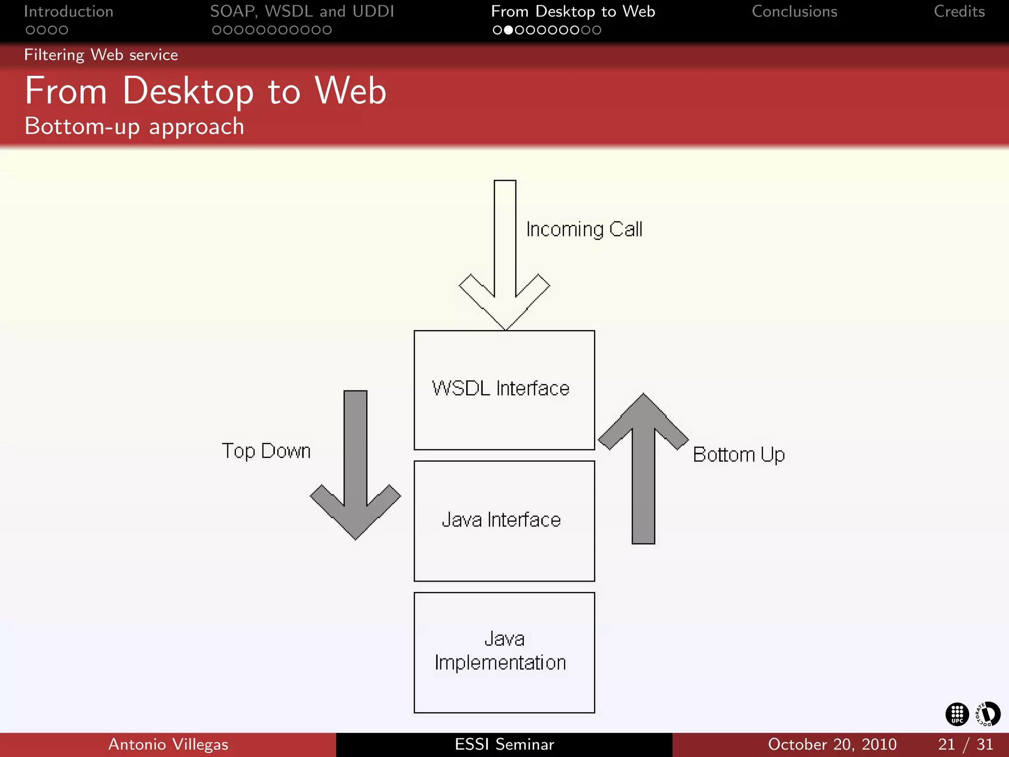The width and height of the screenshot is (1009, 757).
Task: Click the gray Top Down arrow
Action: (x=355, y=465)
